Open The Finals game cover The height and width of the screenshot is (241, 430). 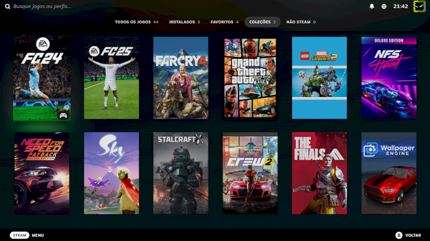pos(319,173)
